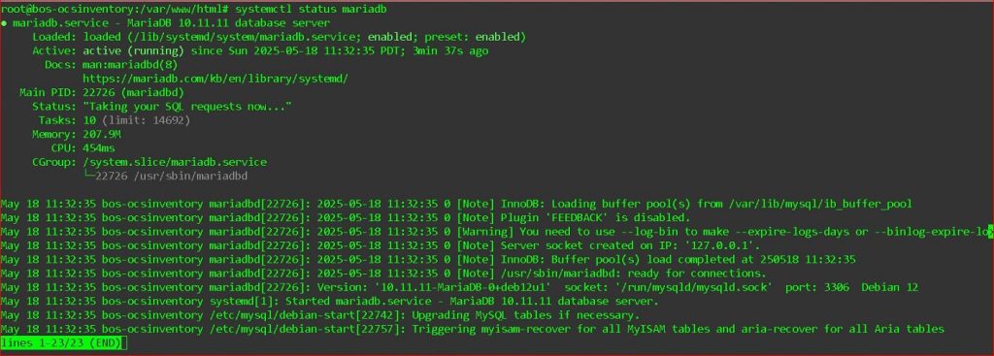The height and width of the screenshot is (356, 994).
Task: Click the pager cursor block after (END)
Action: (x=125, y=342)
